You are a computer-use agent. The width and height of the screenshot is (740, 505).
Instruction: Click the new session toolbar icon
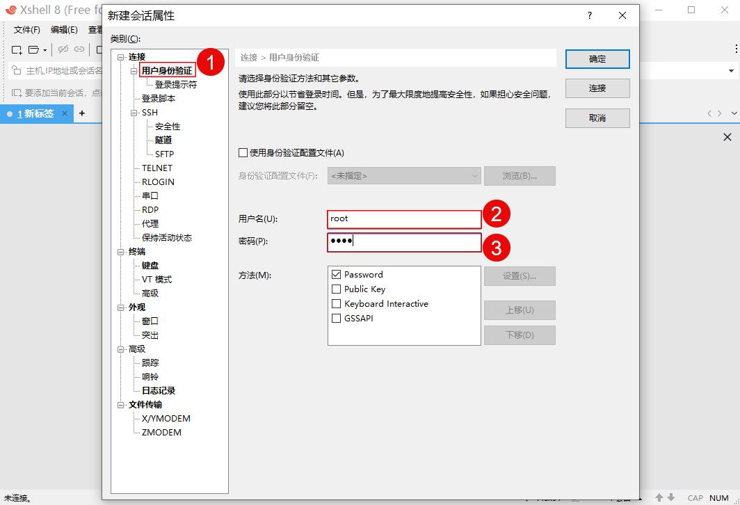[17, 49]
